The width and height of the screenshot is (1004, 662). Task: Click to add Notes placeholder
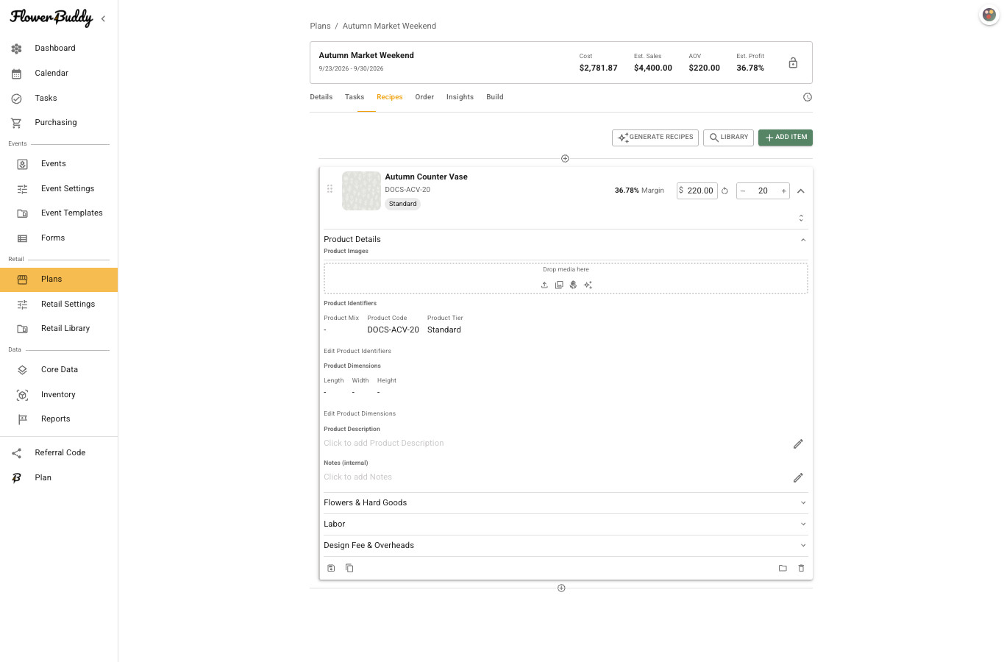pyautogui.click(x=358, y=477)
